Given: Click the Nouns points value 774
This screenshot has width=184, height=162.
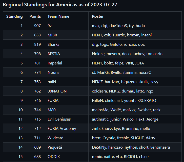Looking at the screenshot, I should (37, 72).
